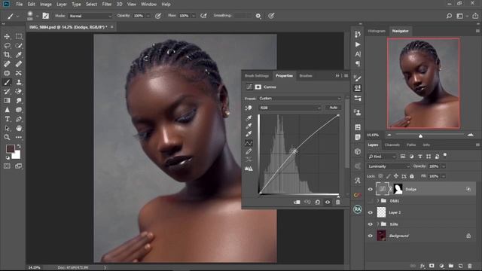
Task: Toggle lock all for layer
Action: [412, 176]
